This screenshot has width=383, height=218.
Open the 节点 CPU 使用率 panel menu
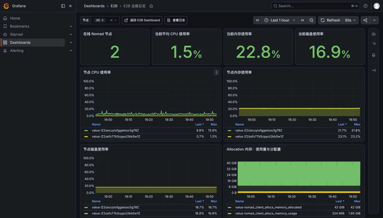pos(216,72)
